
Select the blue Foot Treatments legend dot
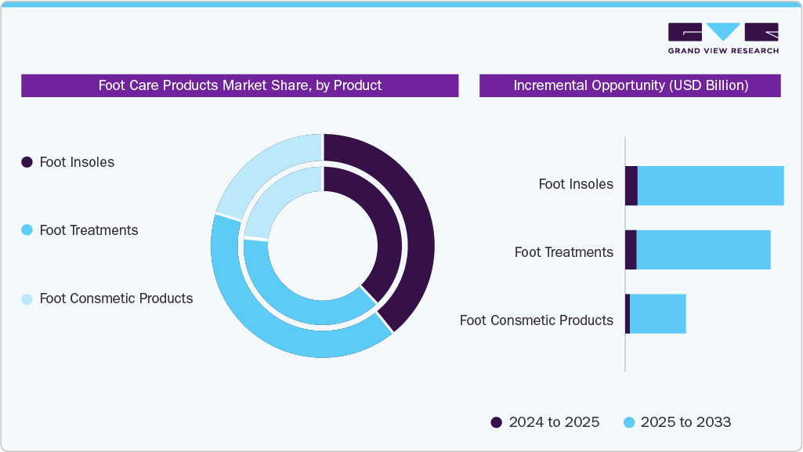[x=27, y=230]
